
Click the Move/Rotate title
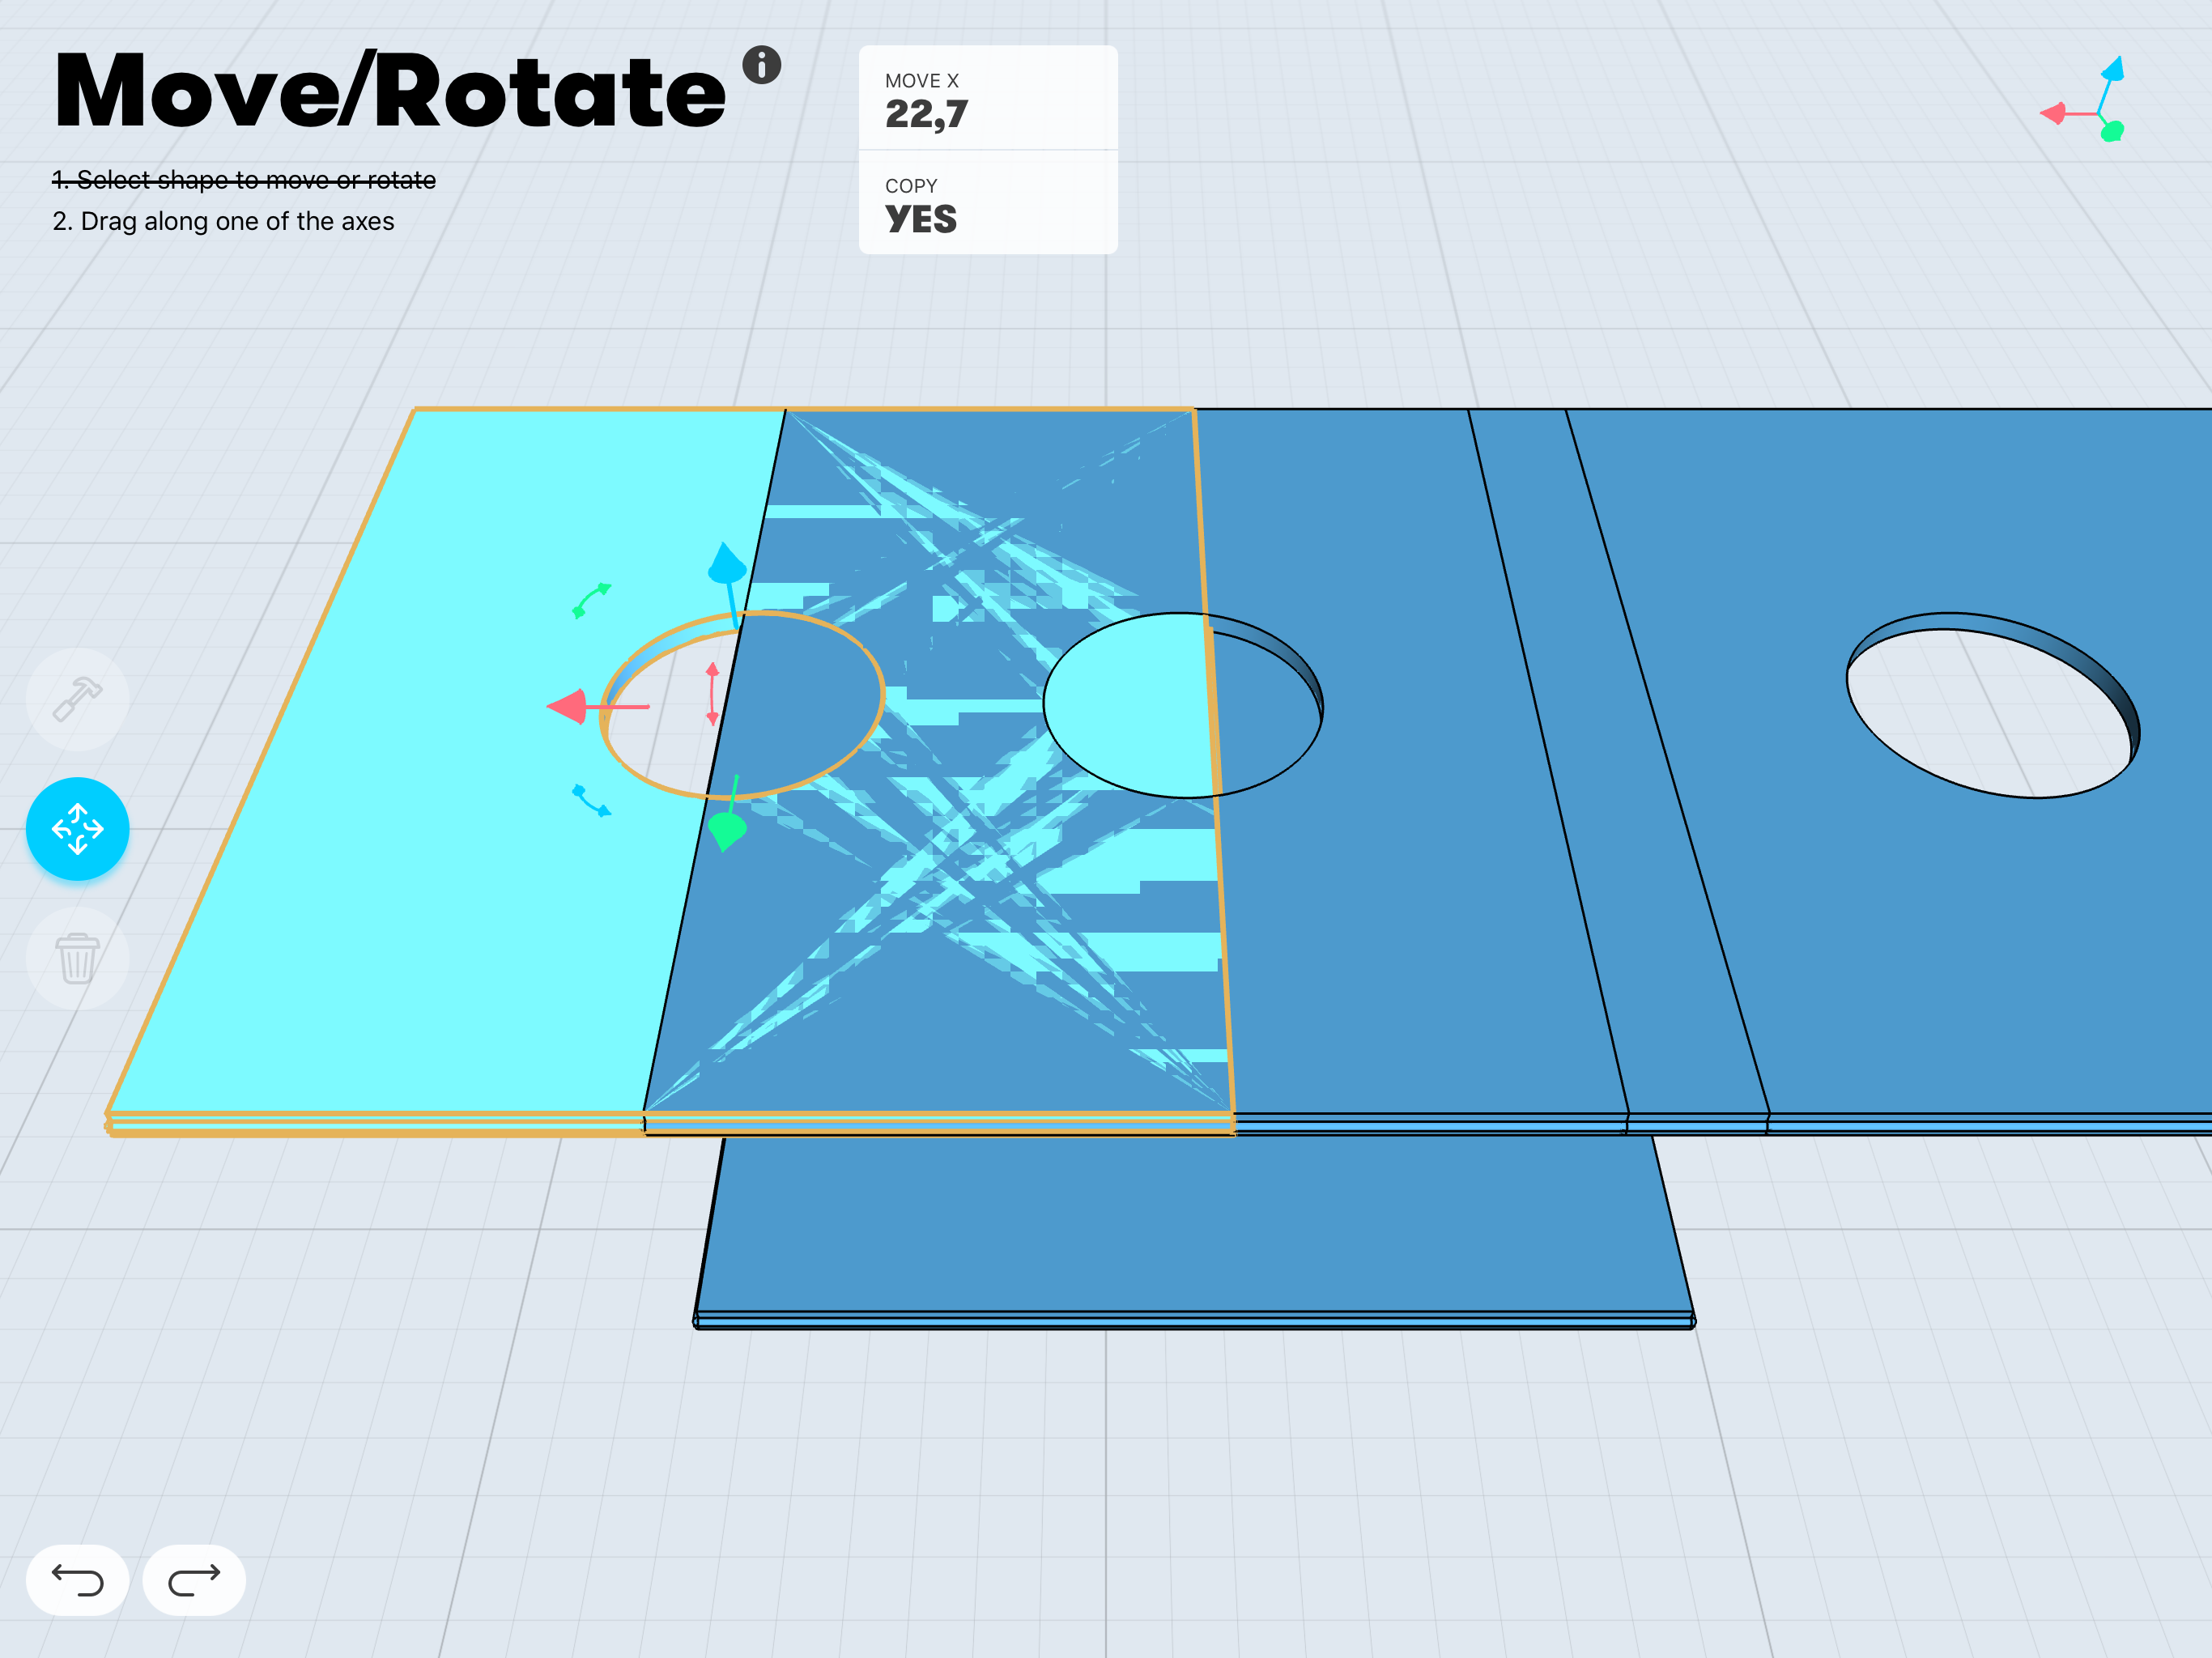[390, 92]
